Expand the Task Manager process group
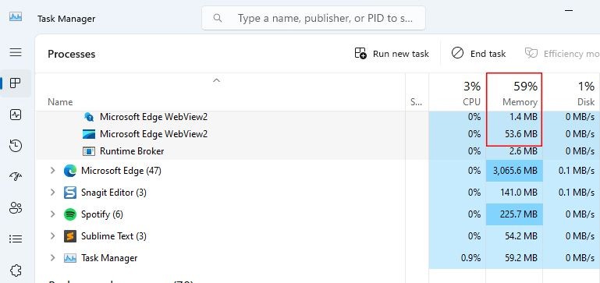Image resolution: width=600 pixels, height=283 pixels. coord(53,258)
